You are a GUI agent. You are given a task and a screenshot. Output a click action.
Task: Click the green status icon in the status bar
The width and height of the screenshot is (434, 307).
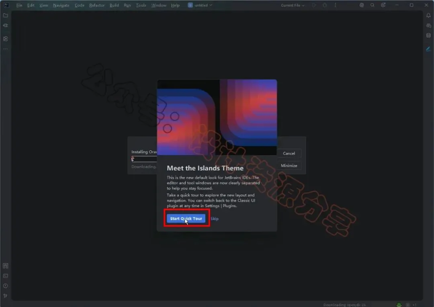399,305
